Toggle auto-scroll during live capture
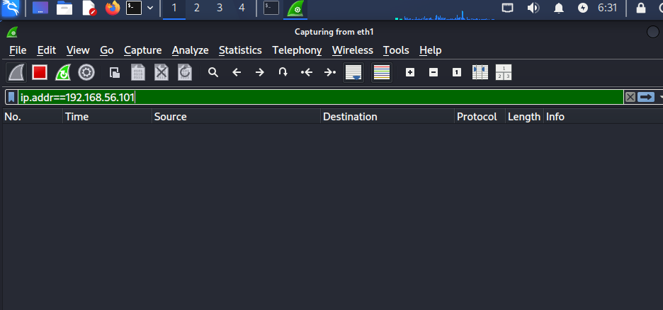The width and height of the screenshot is (663, 310). point(353,73)
